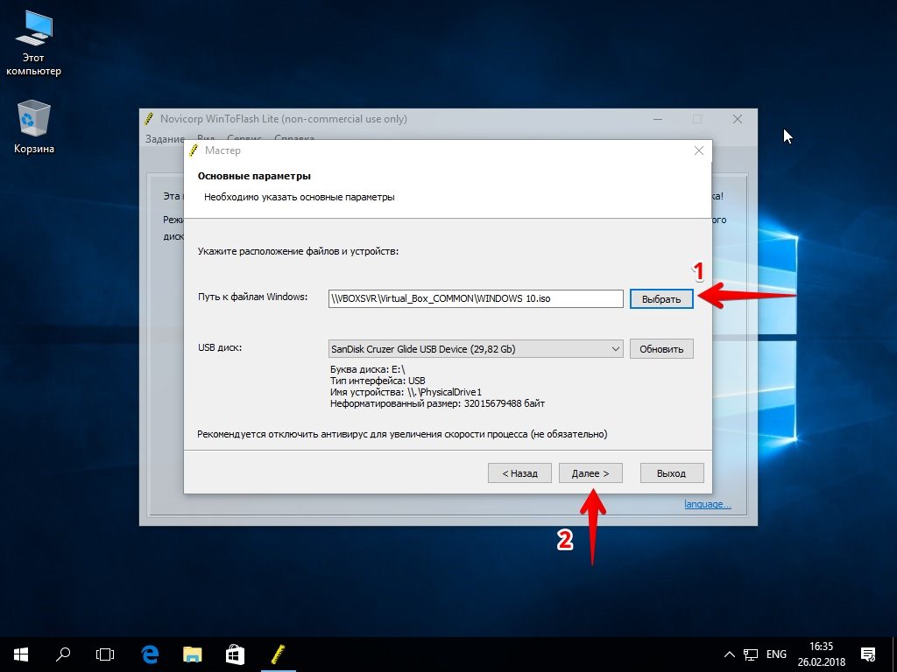Go back with '< Назад' button
This screenshot has height=672, width=897.
(519, 473)
